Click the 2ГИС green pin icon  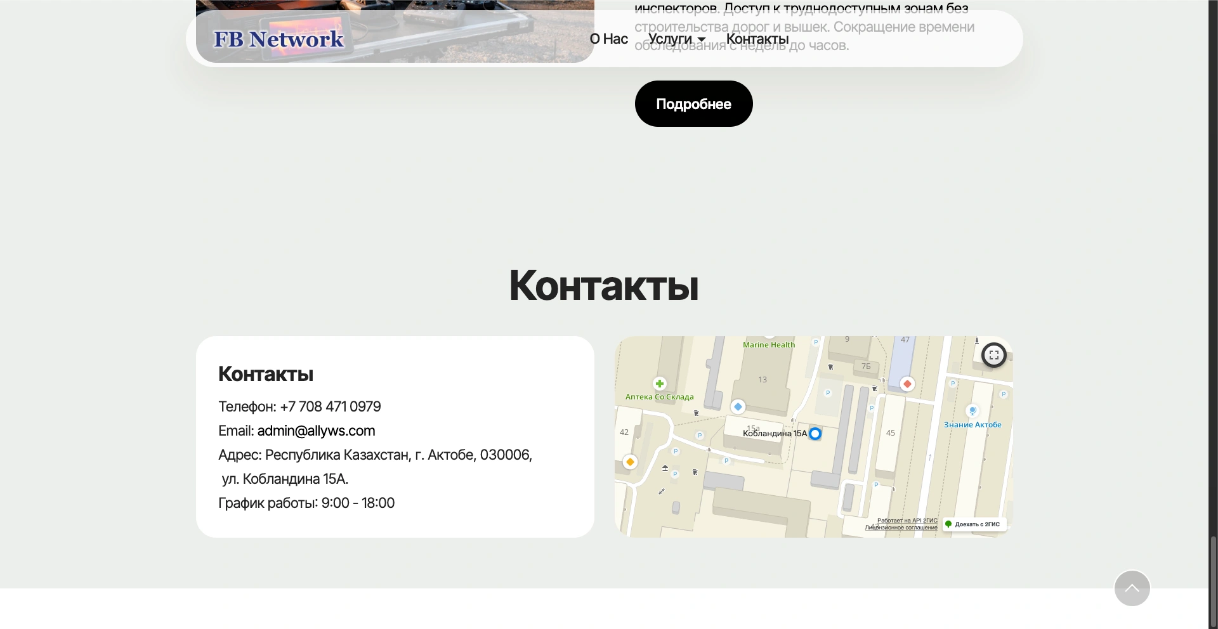pyautogui.click(x=948, y=524)
